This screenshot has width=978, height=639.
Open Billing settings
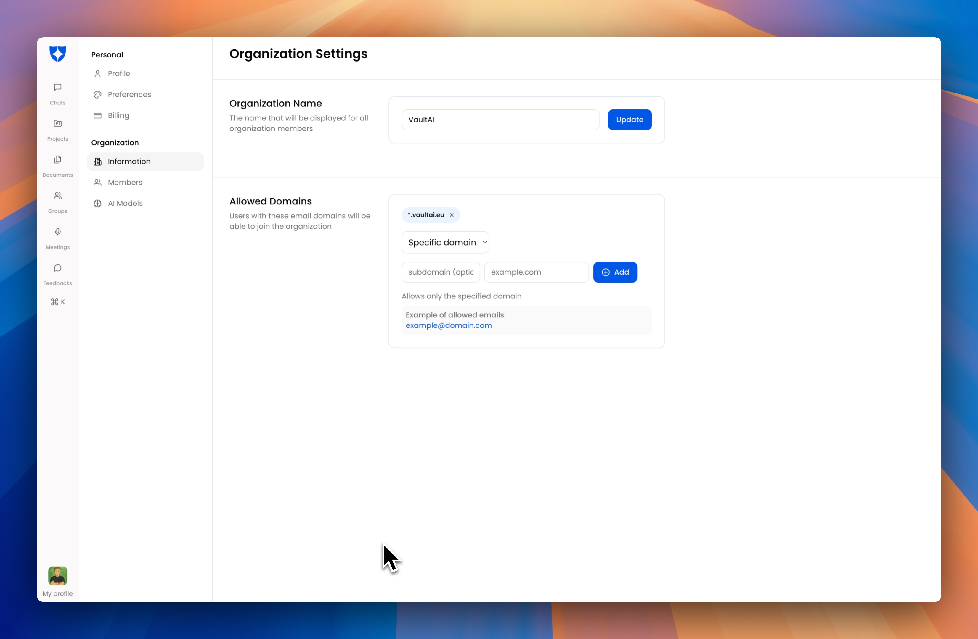tap(118, 115)
